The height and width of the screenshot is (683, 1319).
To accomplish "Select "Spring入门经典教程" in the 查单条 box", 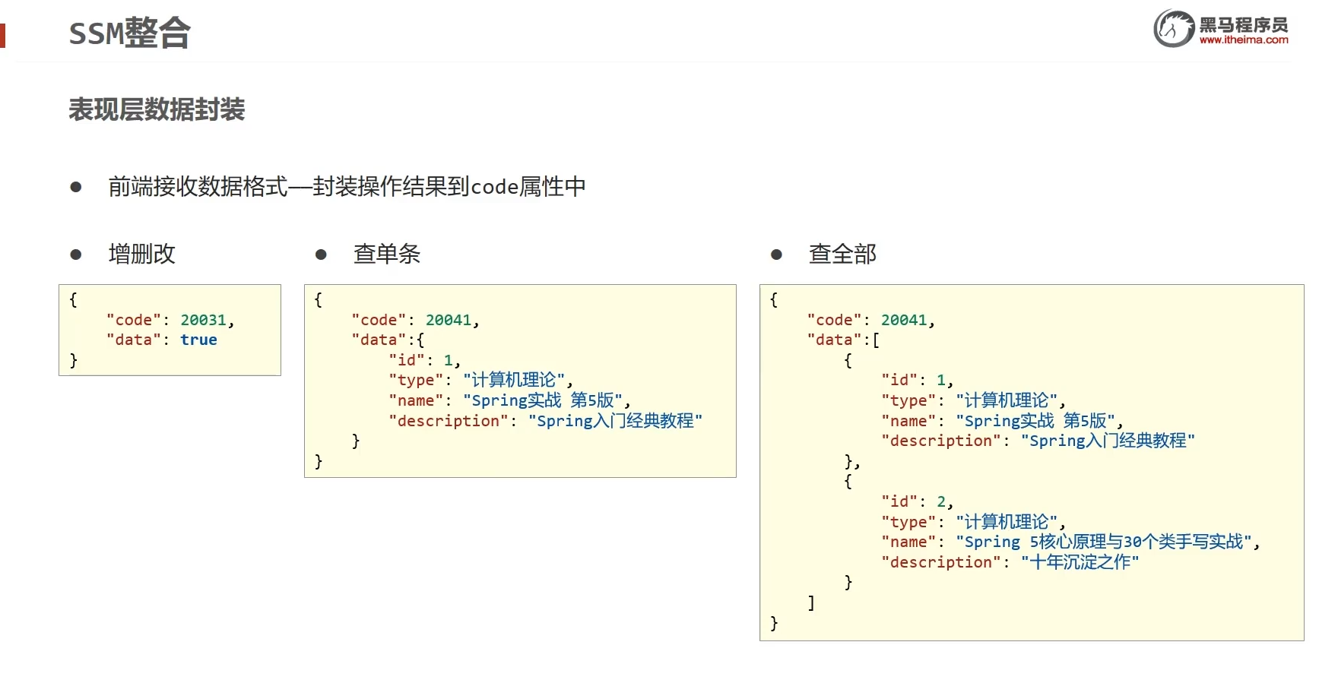I will (615, 421).
